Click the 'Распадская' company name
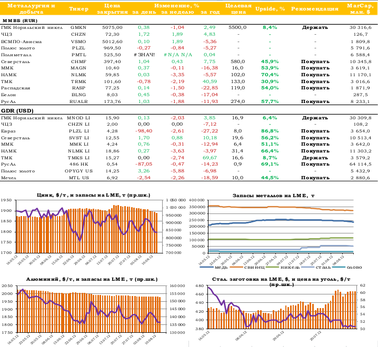The image size is (378, 347). point(15,88)
